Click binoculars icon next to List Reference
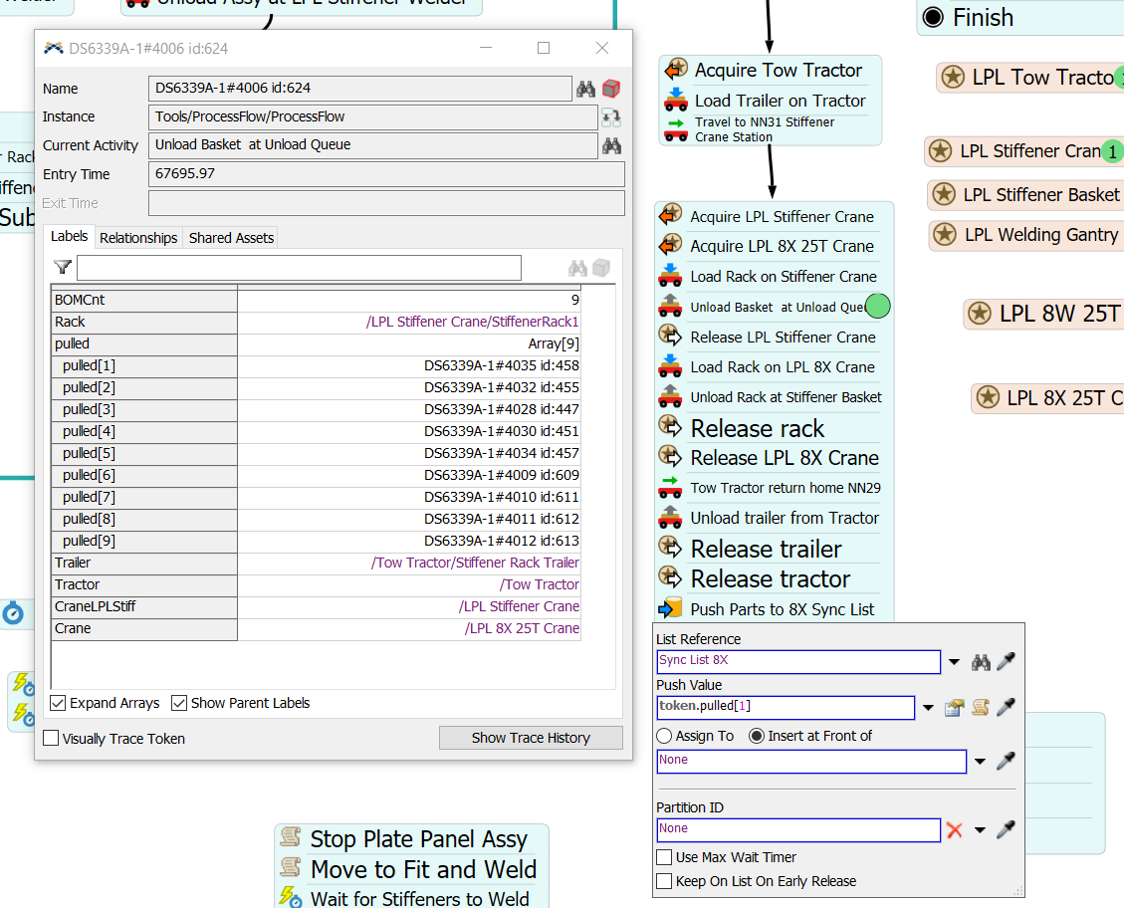1124x908 pixels. pos(981,663)
